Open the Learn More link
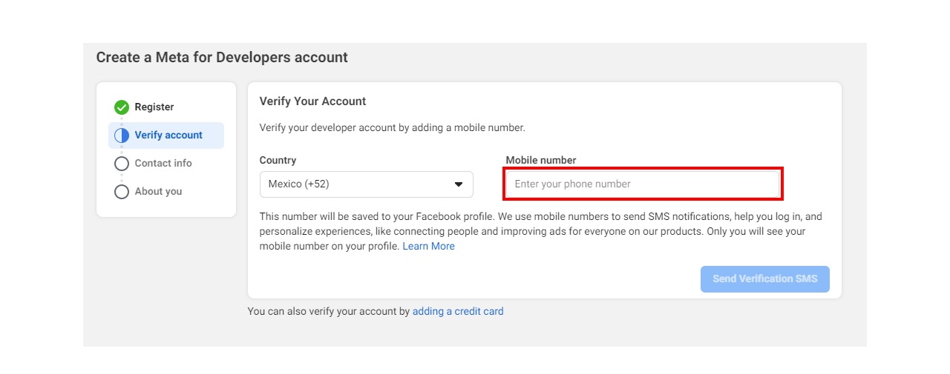 (429, 247)
